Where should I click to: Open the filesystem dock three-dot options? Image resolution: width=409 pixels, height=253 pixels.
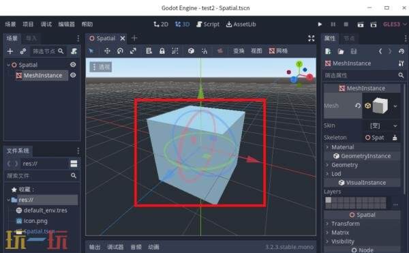78,151
